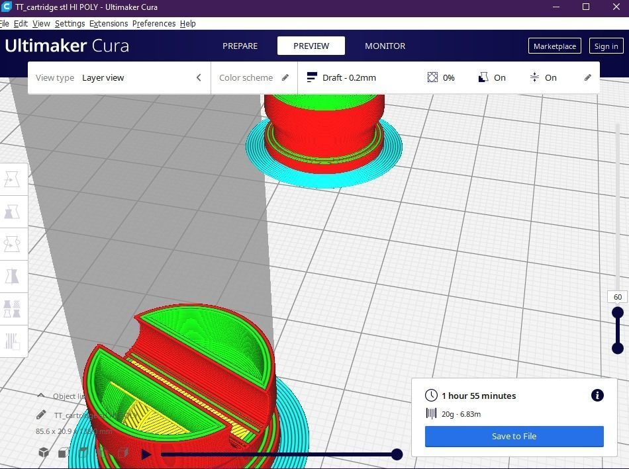Switch to the PREPARE stage tab
The height and width of the screenshot is (469, 629).
pyautogui.click(x=240, y=46)
